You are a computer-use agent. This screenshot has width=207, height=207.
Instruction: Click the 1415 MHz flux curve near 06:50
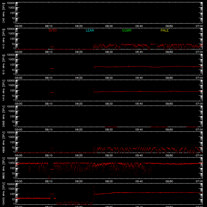tap(169, 91)
